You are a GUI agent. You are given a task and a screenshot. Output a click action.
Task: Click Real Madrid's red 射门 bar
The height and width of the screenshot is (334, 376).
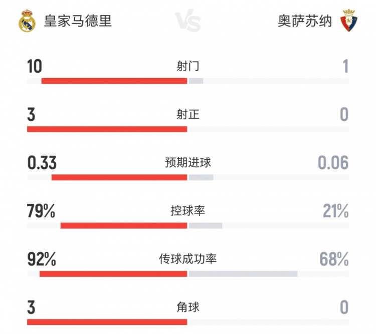114,81
